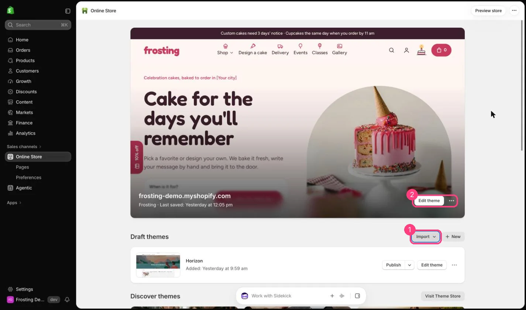Open Agentic channel
The image size is (526, 310).
(38, 188)
